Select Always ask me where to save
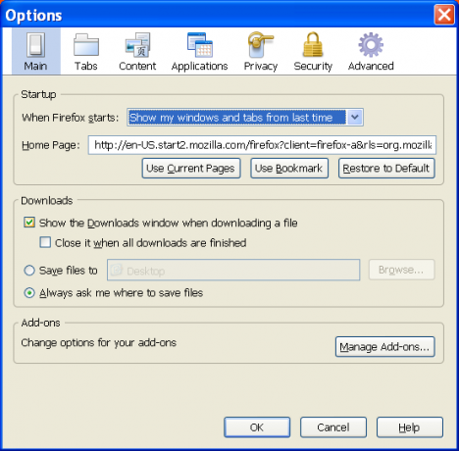Viewport: 459px width, 451px height. [29, 293]
